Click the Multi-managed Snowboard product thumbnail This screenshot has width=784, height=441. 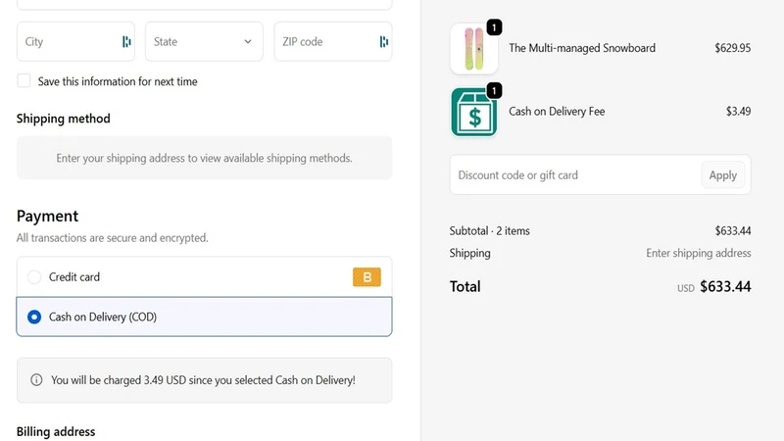(474, 49)
